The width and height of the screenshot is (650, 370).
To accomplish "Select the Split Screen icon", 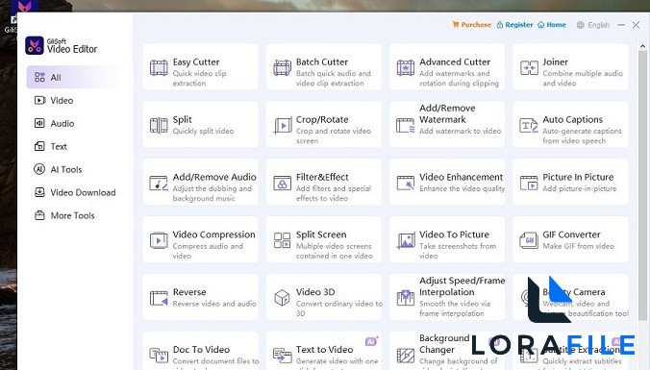I will 283,240.
